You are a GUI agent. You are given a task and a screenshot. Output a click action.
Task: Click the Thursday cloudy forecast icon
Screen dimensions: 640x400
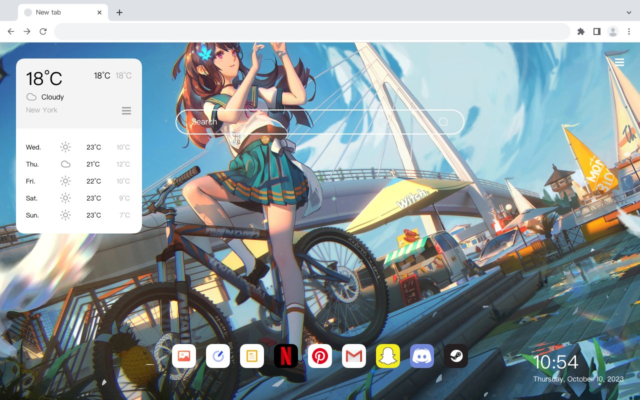click(x=65, y=164)
